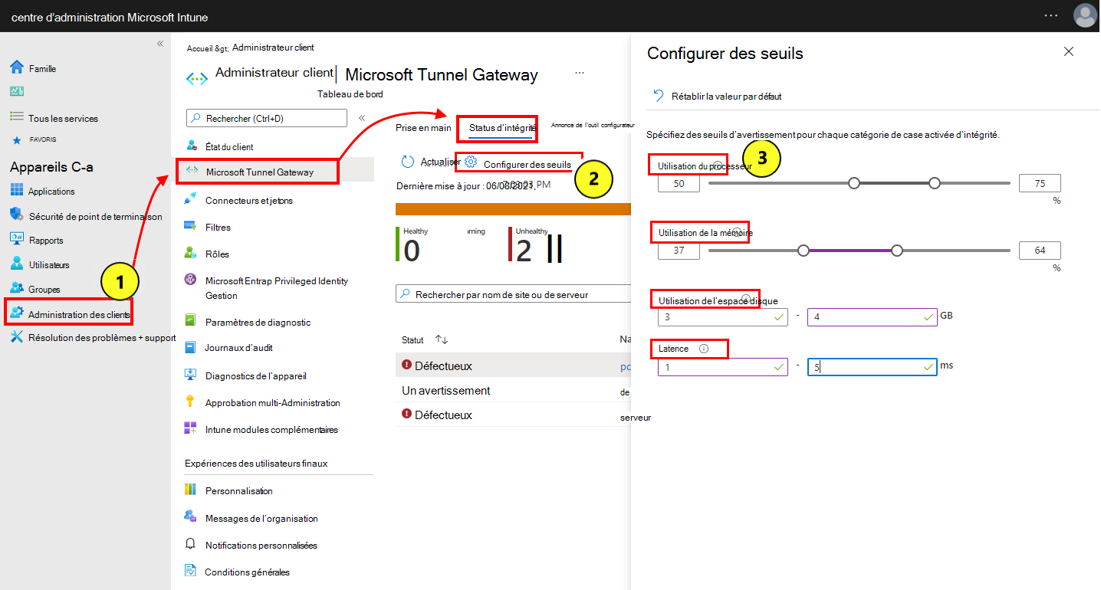Click the upper processor usage slider handle

(x=934, y=183)
